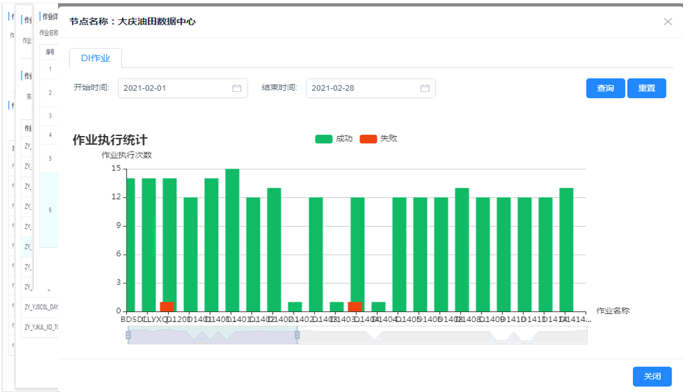Grab the left handle of chart zoom slider
Viewport: 695px width, 392px height.
(128, 335)
